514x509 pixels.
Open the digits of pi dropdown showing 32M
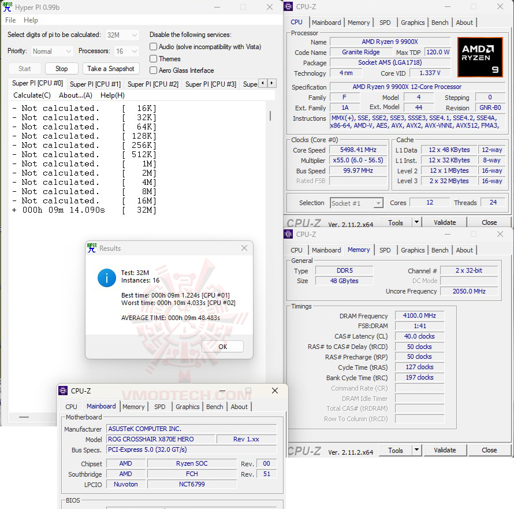(x=122, y=35)
